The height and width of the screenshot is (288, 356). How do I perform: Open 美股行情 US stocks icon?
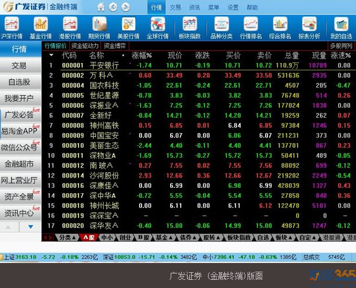click(x=128, y=28)
